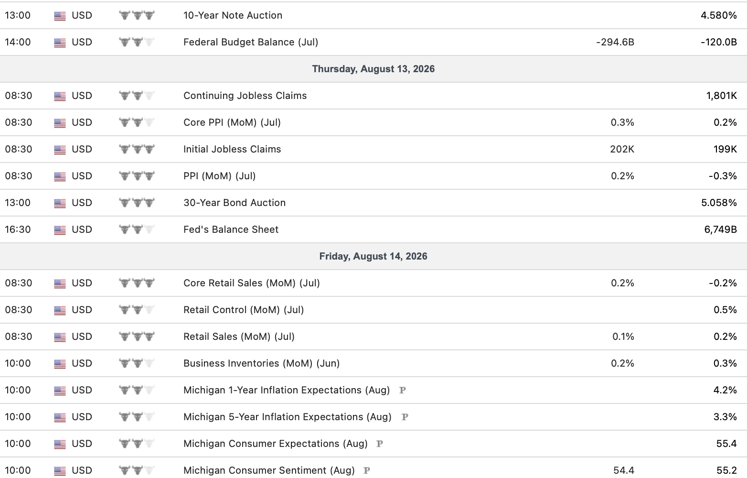Open Retail Sales (MoM) (Jul) event

(x=239, y=337)
